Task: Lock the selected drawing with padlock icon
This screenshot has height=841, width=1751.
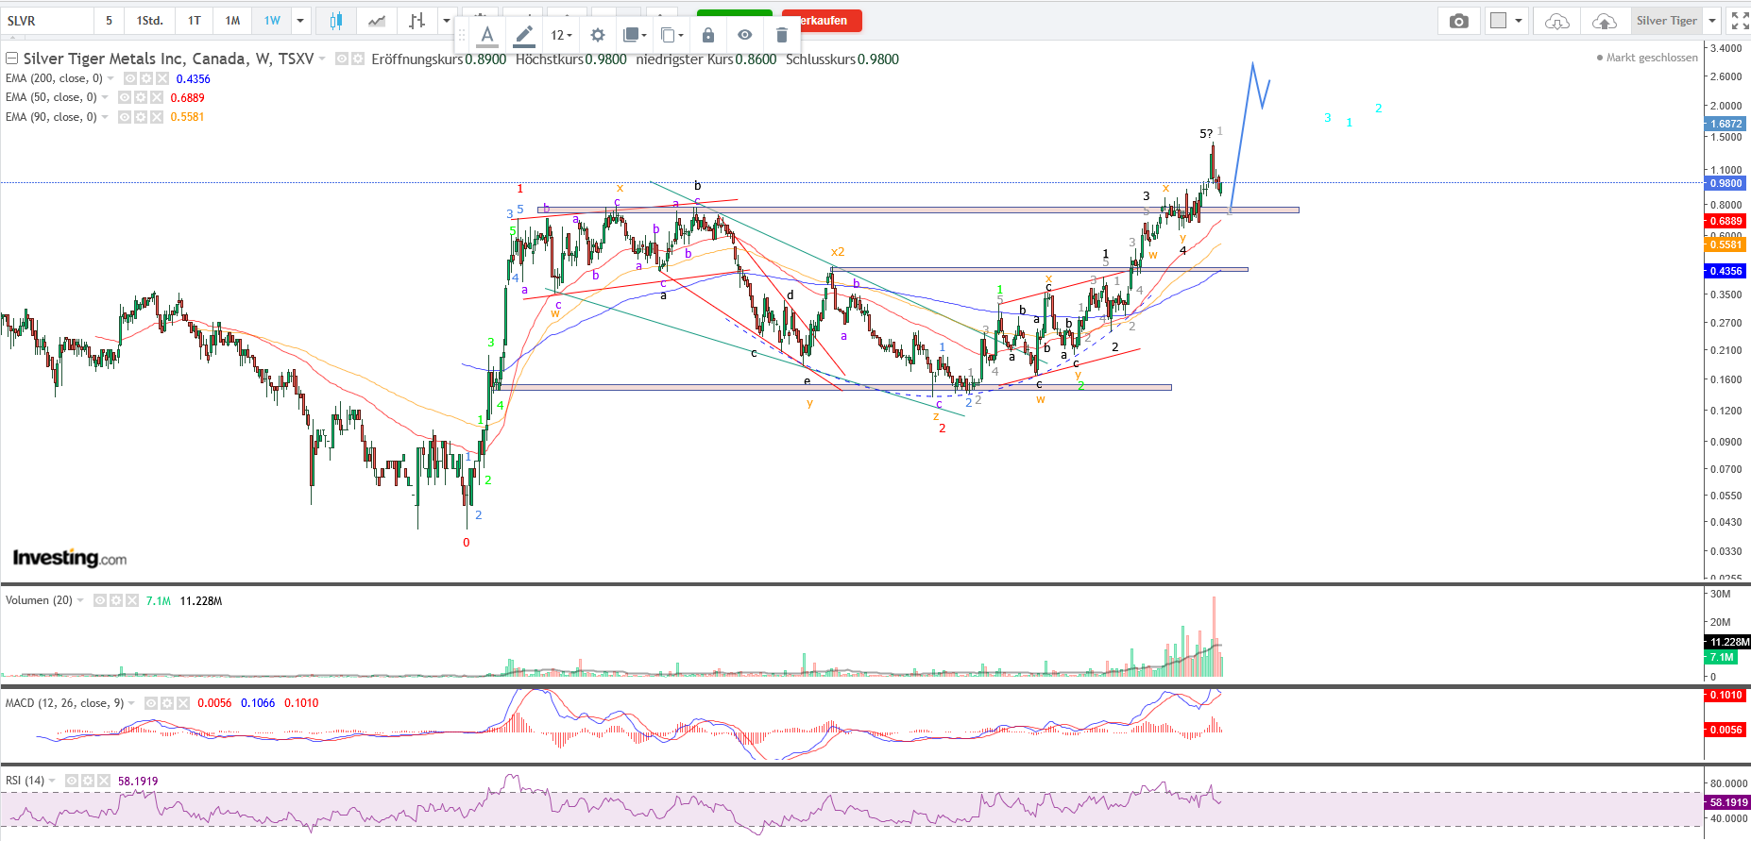Action: click(x=708, y=35)
